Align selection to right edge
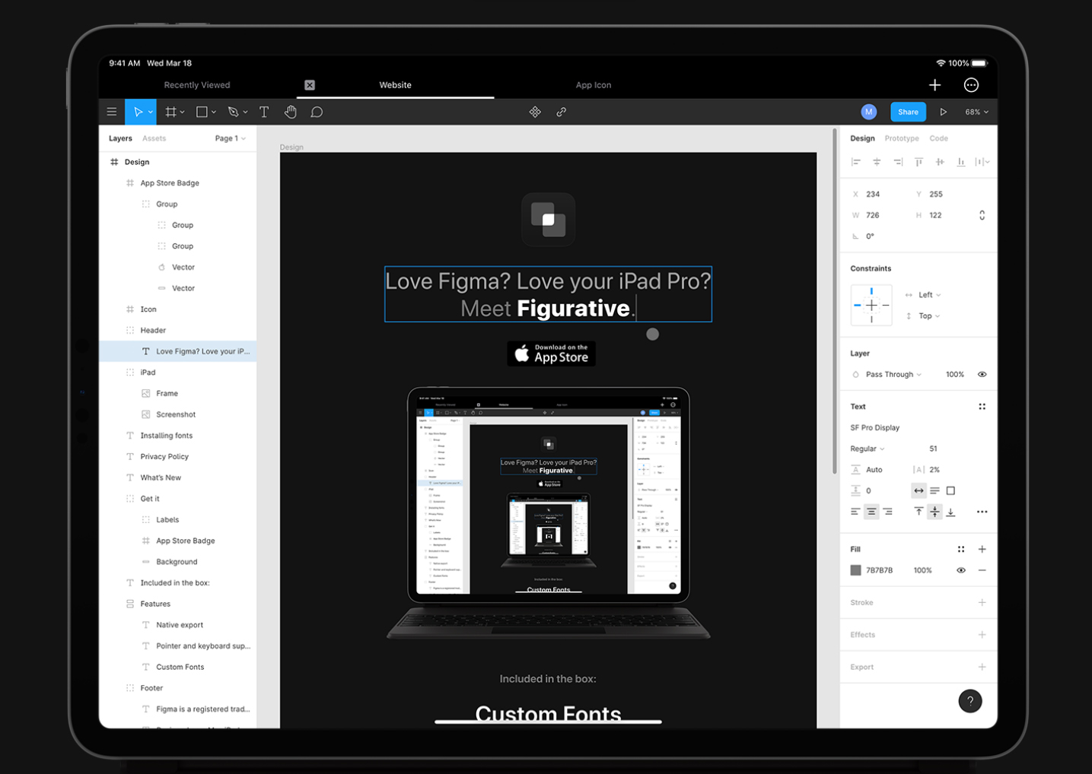Screen dimensions: 1092x774 pos(898,162)
